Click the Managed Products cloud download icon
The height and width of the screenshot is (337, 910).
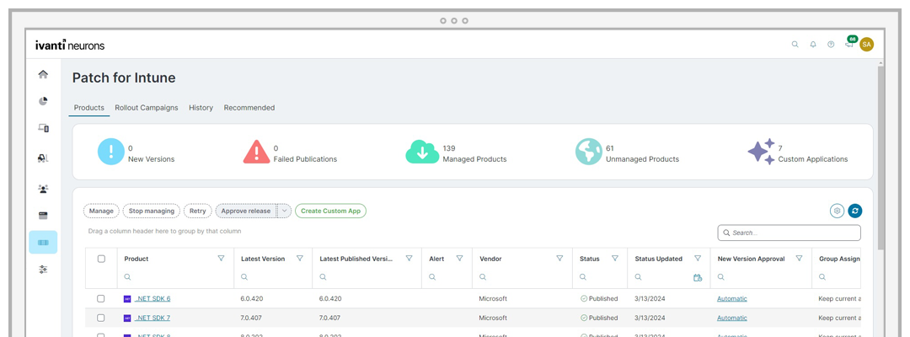click(x=422, y=152)
